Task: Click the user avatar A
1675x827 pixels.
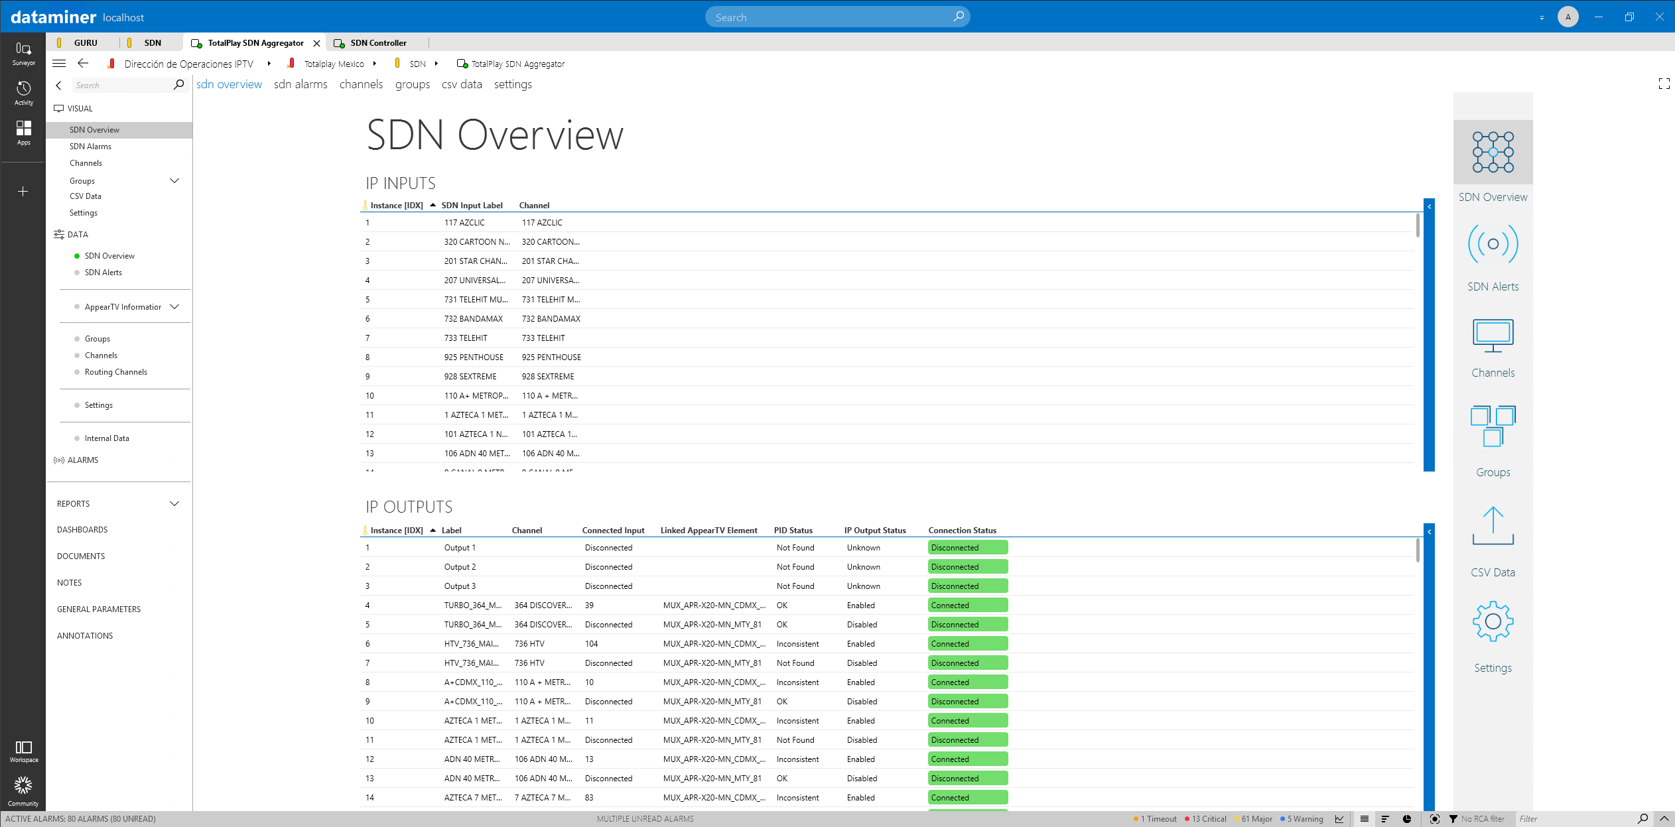Action: [x=1568, y=17]
